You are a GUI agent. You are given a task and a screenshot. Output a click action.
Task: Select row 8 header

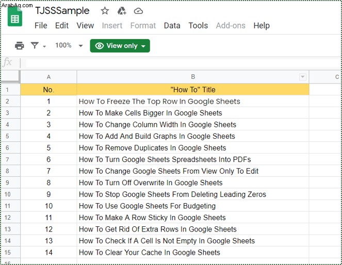[10, 171]
